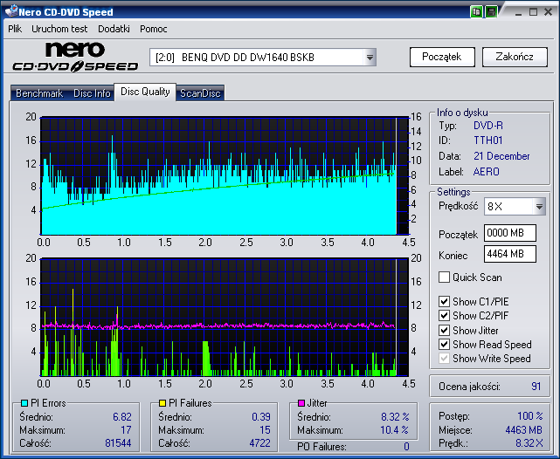Uncheck Show C1/PIE option
This screenshot has width=560, height=459.
444,301
